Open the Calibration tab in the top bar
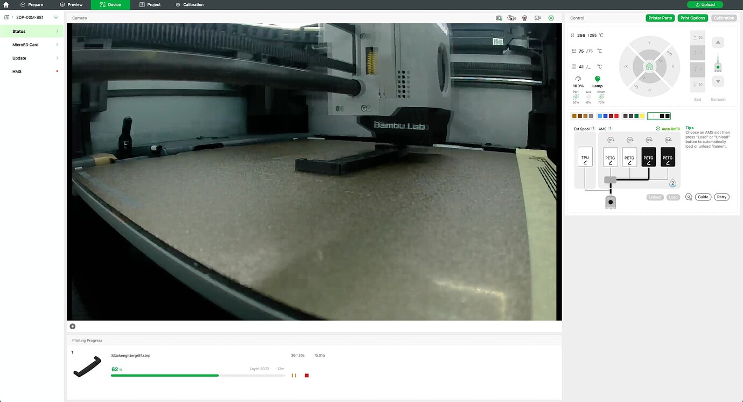 pos(190,5)
